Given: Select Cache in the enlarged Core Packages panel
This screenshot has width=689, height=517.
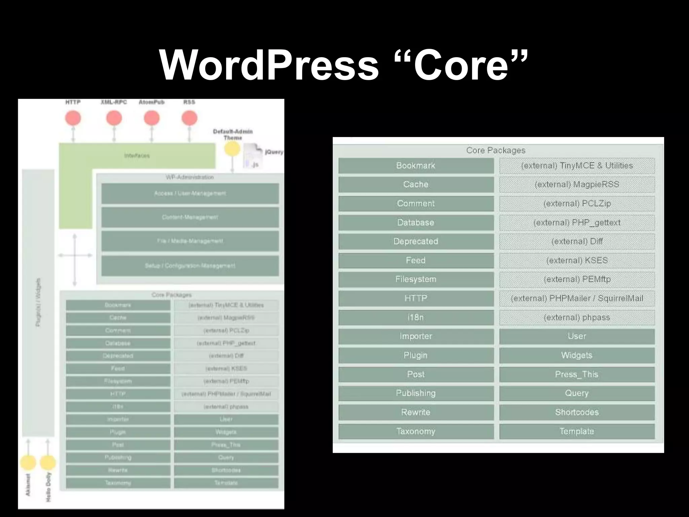Looking at the screenshot, I should (x=416, y=184).
